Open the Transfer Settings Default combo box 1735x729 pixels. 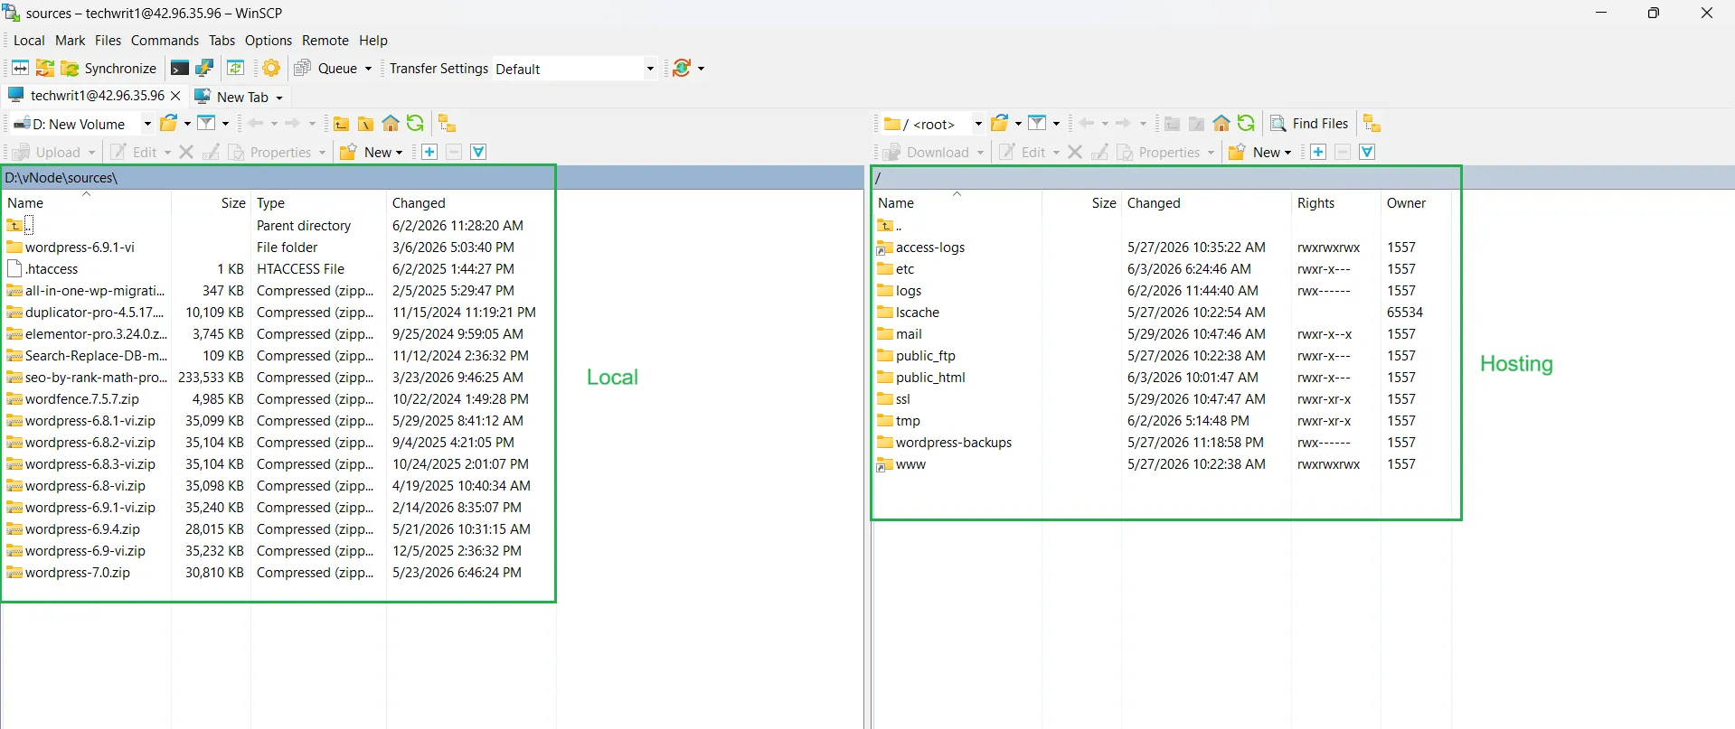pyautogui.click(x=575, y=69)
